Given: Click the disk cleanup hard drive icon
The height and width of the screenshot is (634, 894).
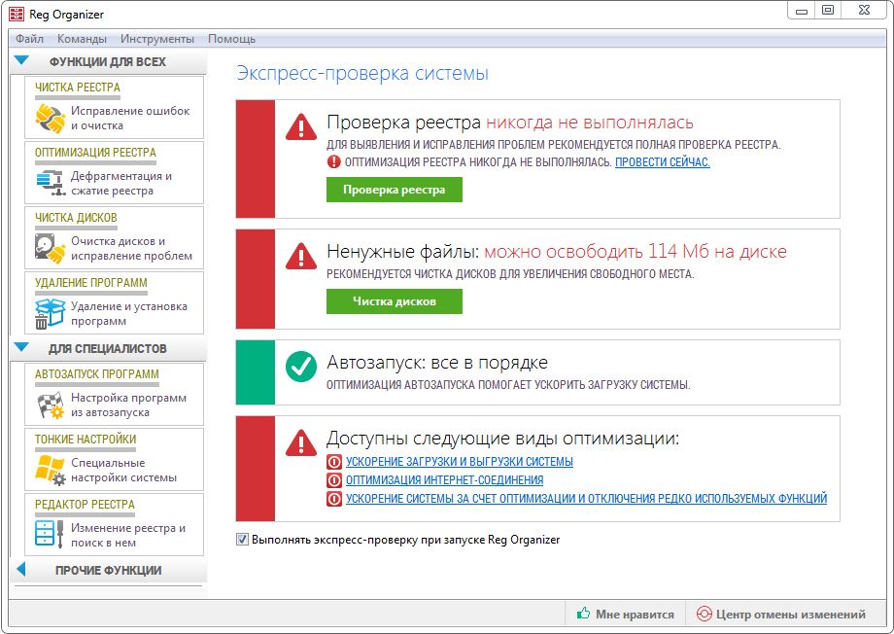Looking at the screenshot, I should [50, 248].
